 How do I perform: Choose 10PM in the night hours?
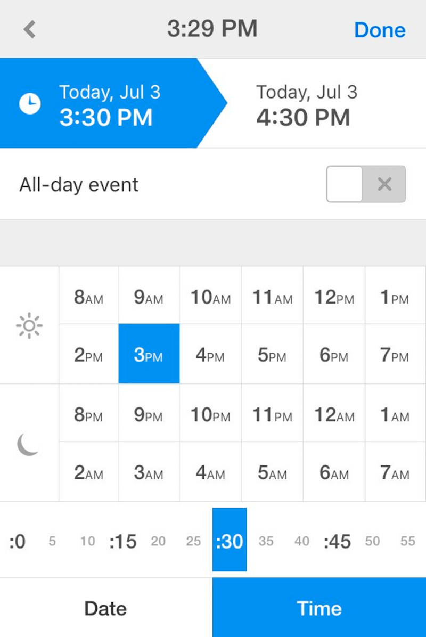pos(210,413)
